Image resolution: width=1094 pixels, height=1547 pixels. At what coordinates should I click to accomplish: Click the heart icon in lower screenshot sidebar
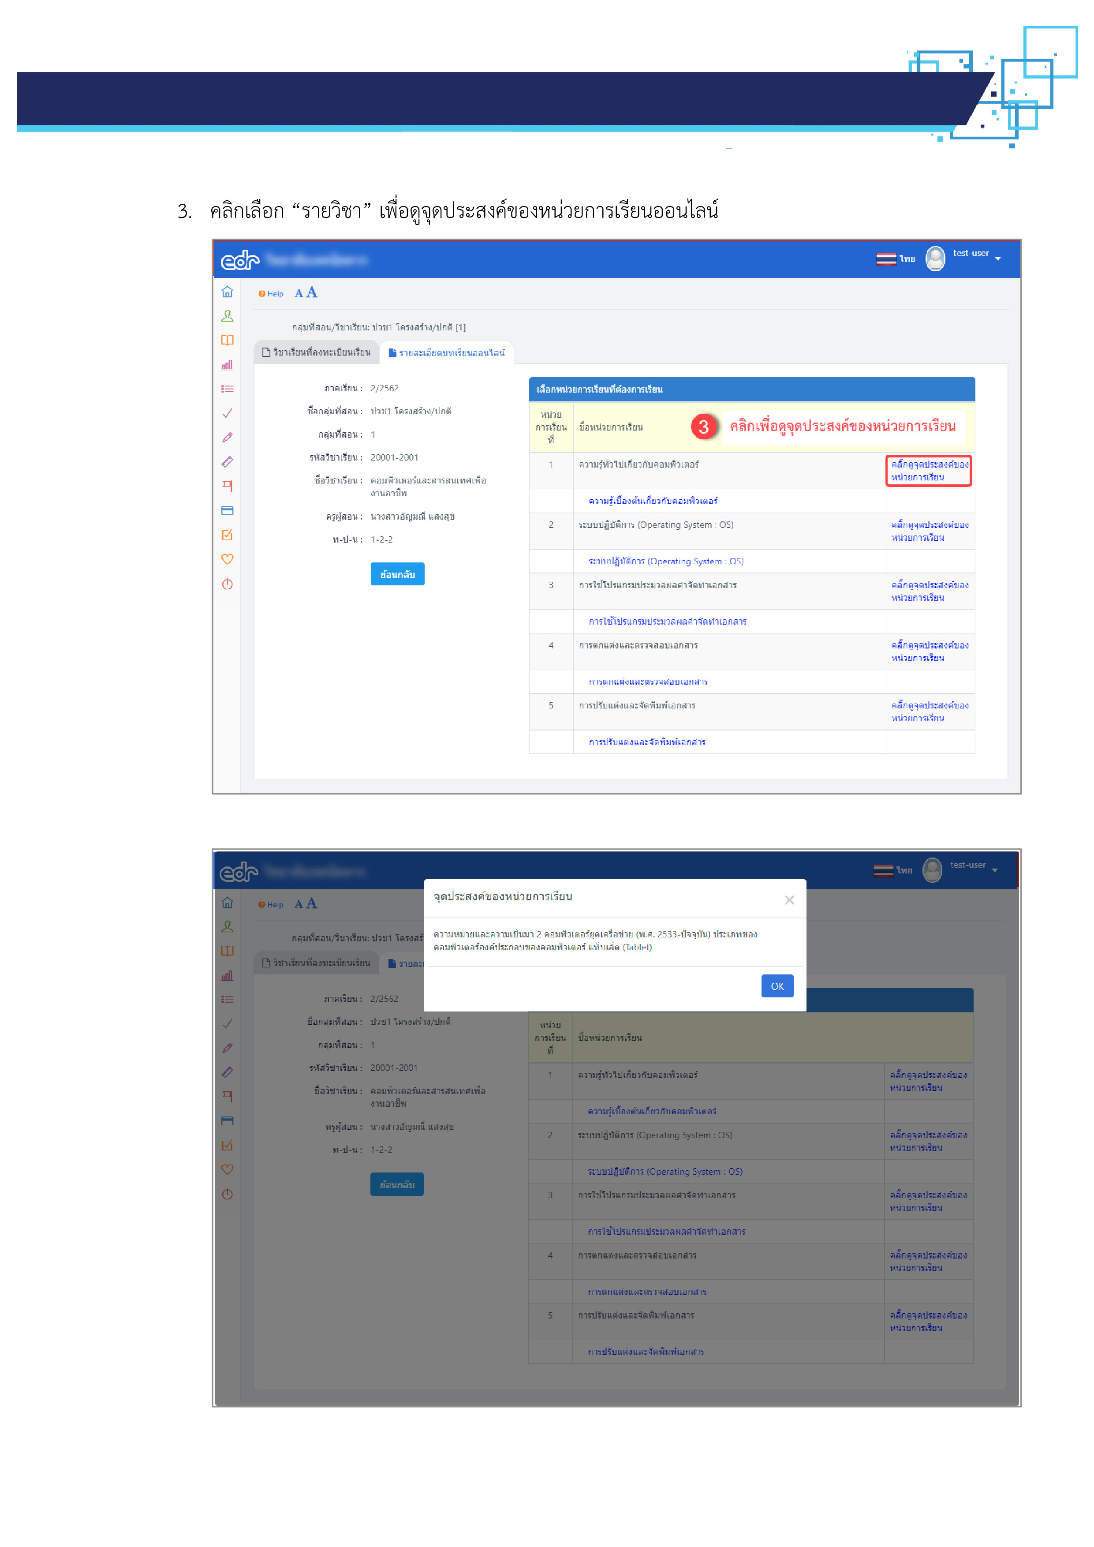point(227,1170)
